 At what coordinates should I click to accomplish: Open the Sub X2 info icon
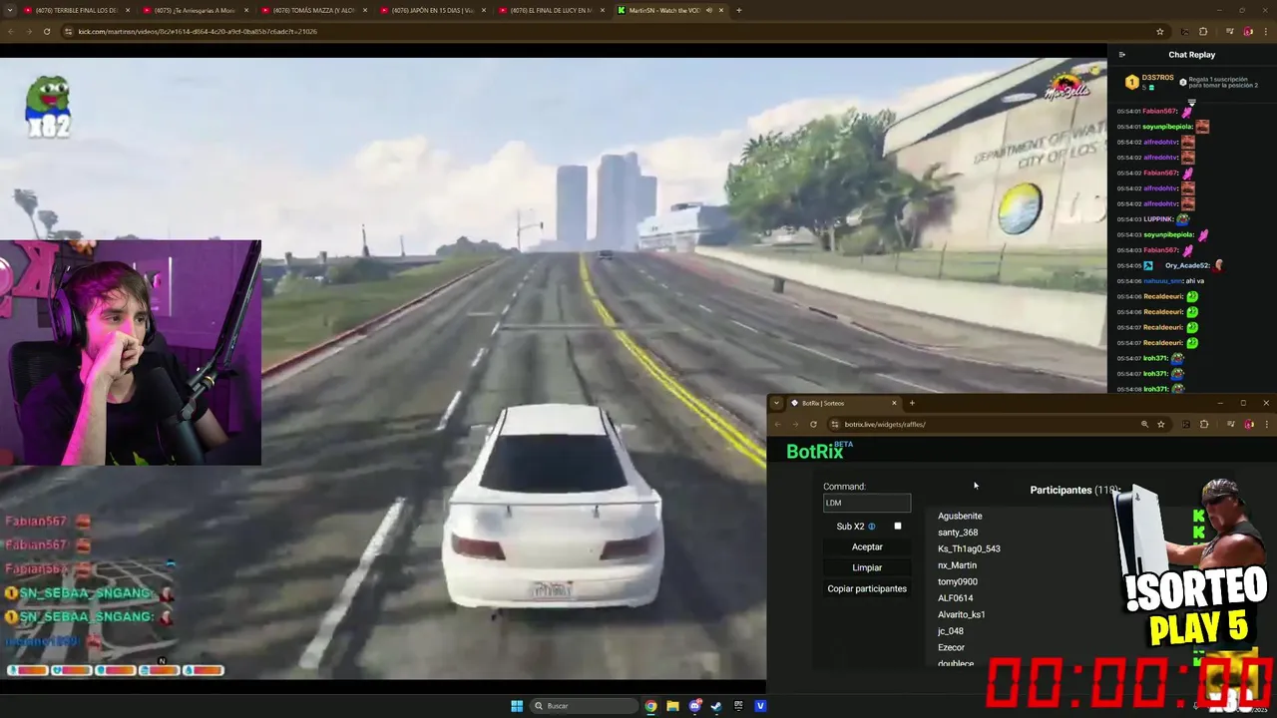871,527
